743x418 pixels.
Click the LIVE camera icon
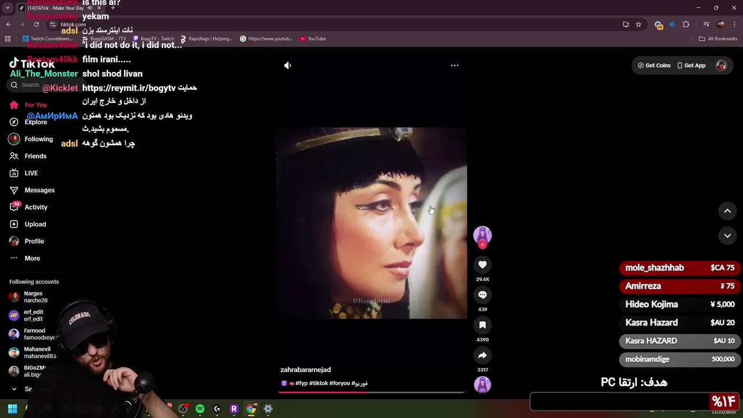tap(14, 173)
